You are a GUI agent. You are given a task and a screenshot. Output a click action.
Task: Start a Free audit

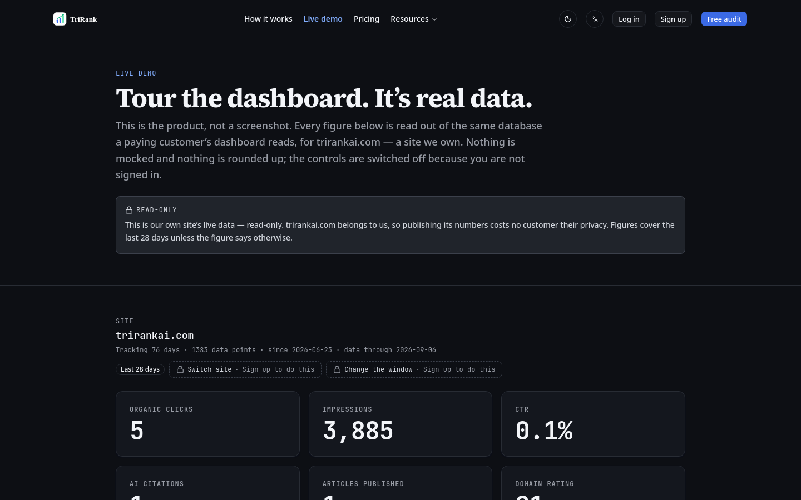click(x=724, y=19)
